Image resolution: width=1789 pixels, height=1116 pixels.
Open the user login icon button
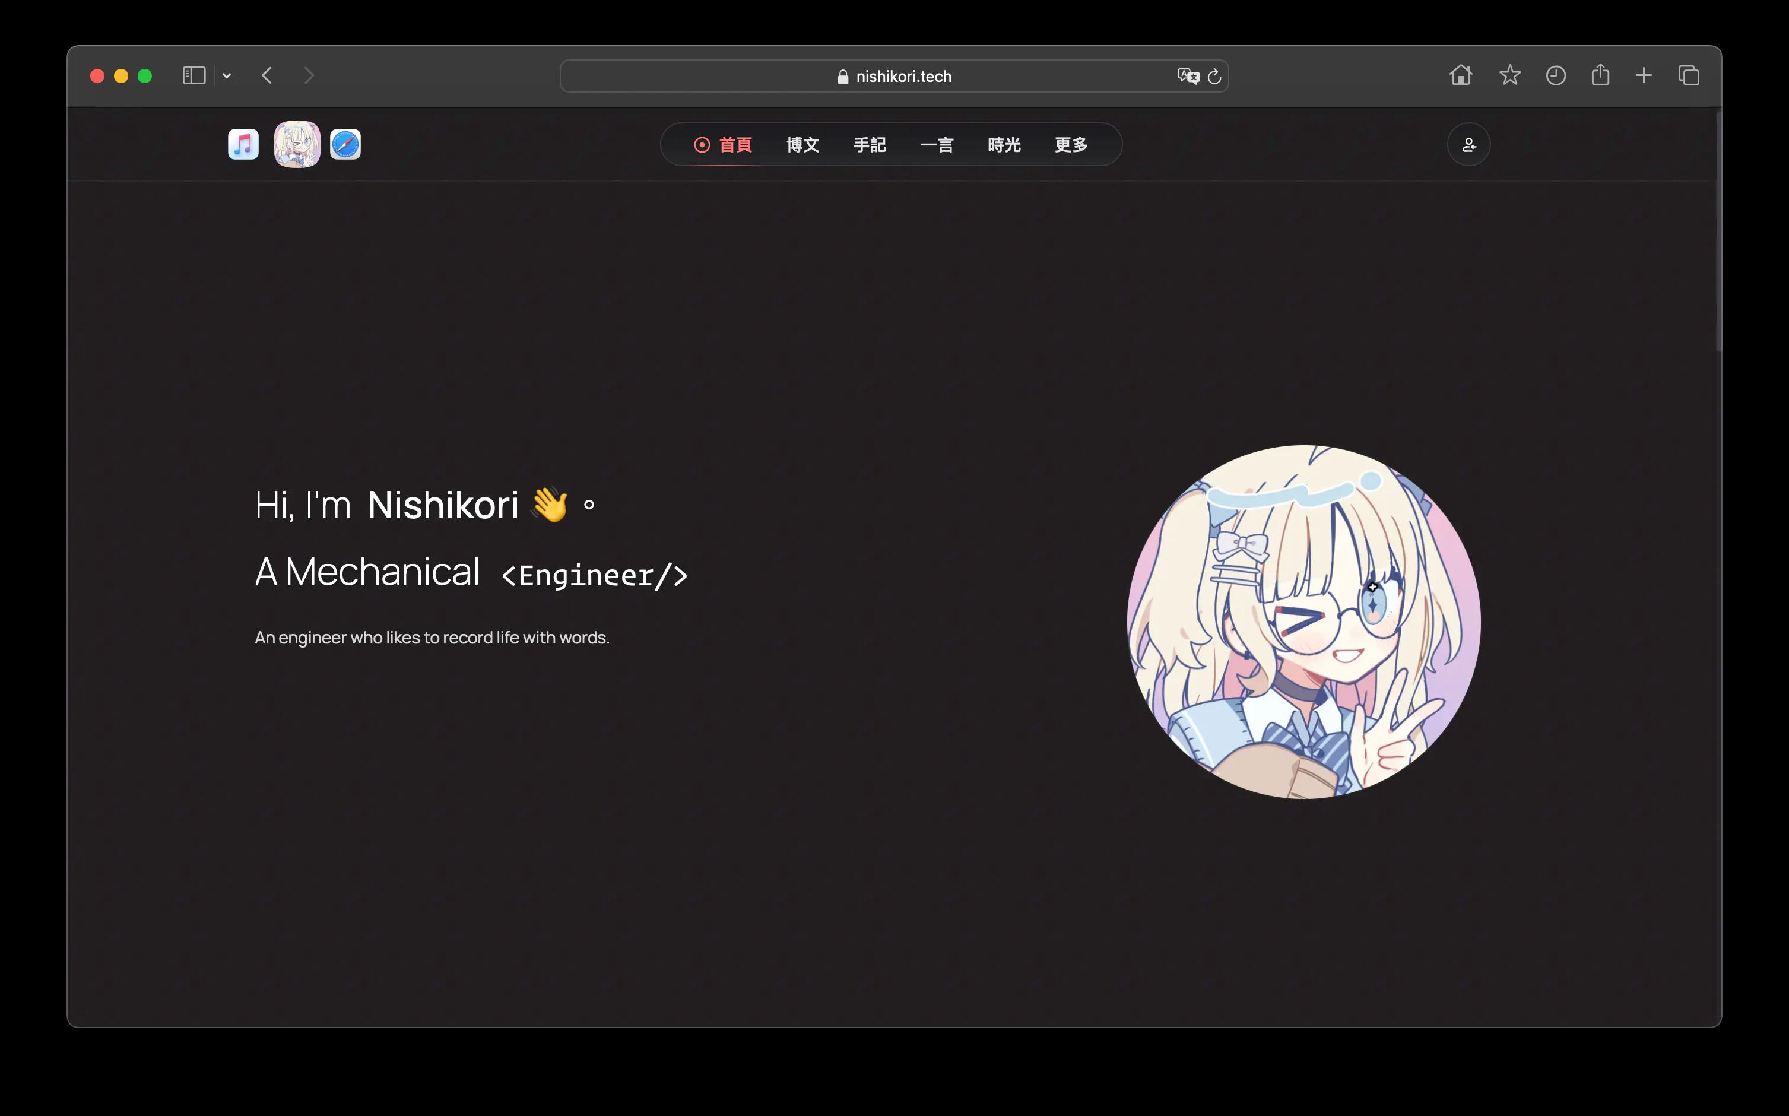point(1468,145)
